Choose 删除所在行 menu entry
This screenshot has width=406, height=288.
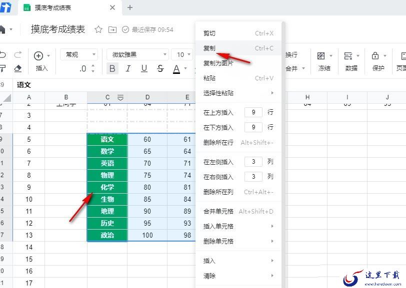pyautogui.click(x=238, y=142)
